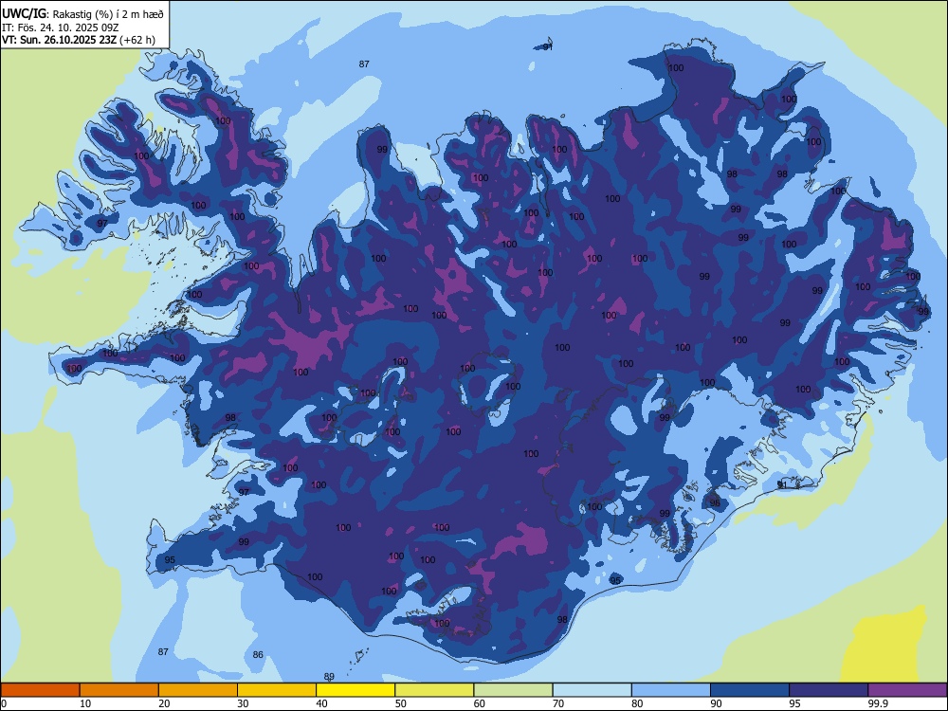Viewport: 948px width, 711px height.
Task: Click the navy 95–99.9 legend swatch
Action: (829, 690)
